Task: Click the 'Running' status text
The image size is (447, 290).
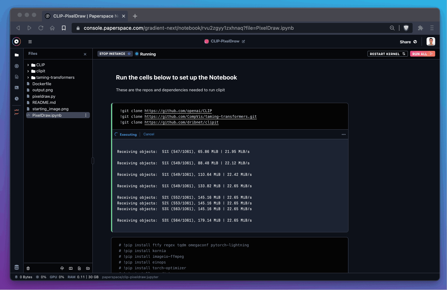Action: (x=148, y=54)
